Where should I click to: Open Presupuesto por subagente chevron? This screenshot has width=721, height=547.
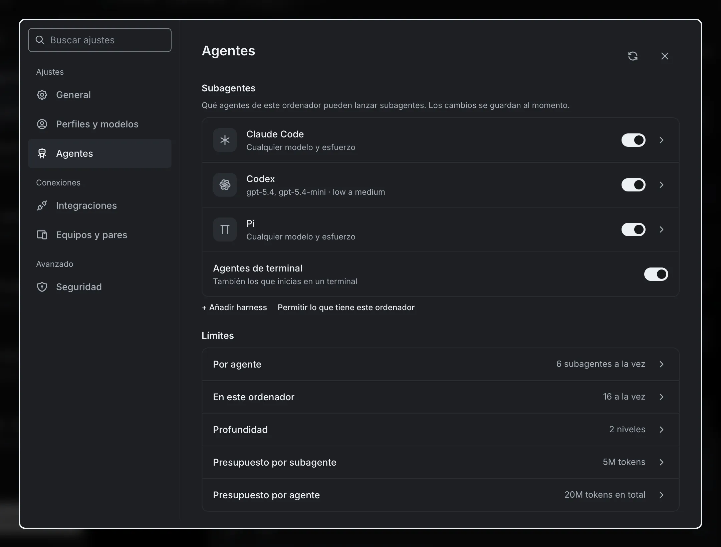(x=661, y=462)
